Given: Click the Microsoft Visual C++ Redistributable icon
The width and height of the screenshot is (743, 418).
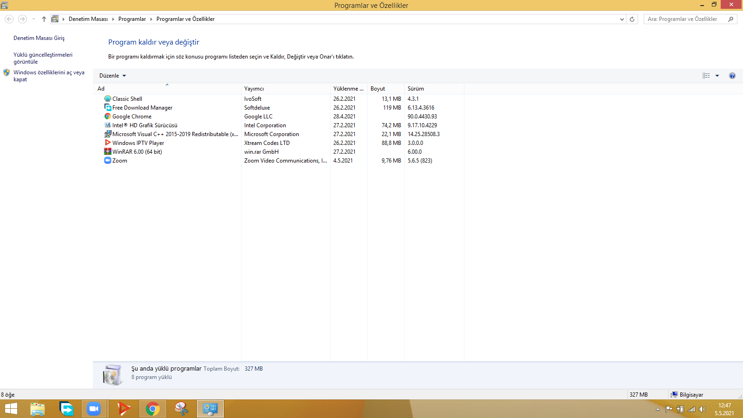Looking at the screenshot, I should (x=108, y=134).
